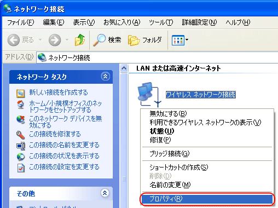278x208 pixels.
Task: Choose 名前の変更(M) in context menu
Action: coord(207,185)
